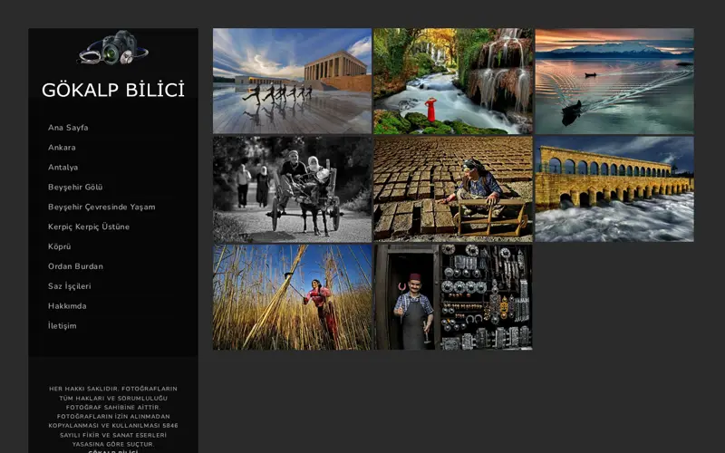Image resolution: width=725 pixels, height=453 pixels.
Task: Open the black-and-white horse cart photo
Action: [x=292, y=189]
